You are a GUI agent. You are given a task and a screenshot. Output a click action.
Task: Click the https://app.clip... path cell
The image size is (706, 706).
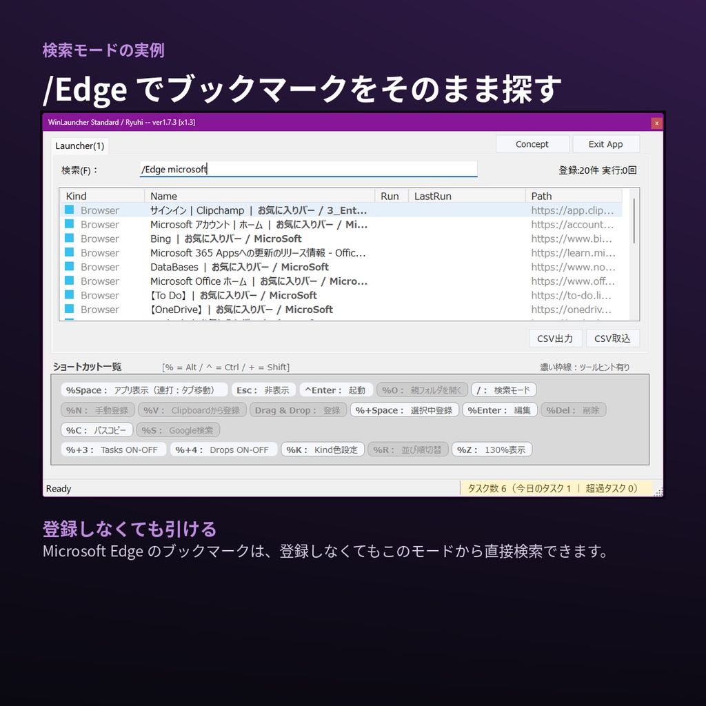(572, 210)
